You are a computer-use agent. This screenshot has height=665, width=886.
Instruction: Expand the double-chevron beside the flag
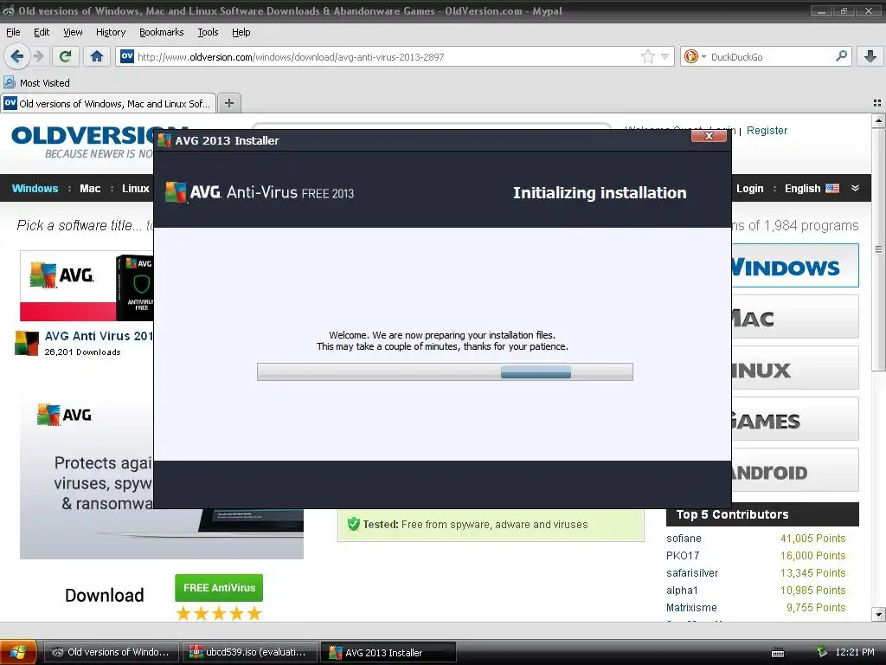click(x=855, y=188)
